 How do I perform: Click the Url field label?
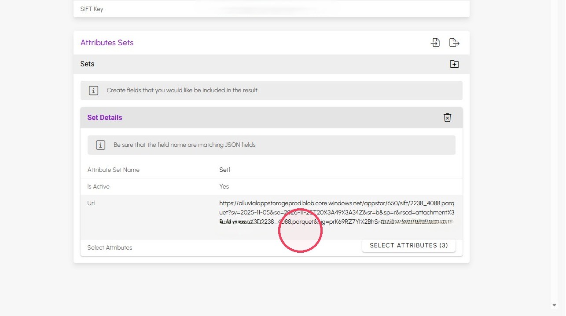pos(91,203)
